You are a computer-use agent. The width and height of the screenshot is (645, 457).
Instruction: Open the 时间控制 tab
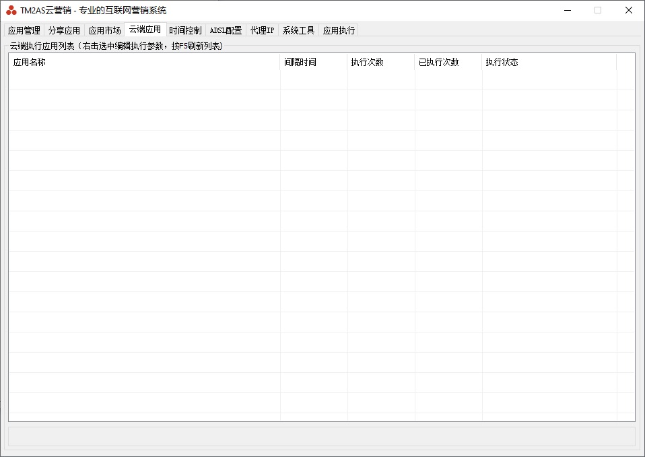tap(185, 30)
